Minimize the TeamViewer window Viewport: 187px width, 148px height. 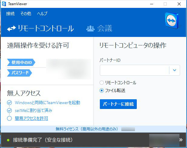pyautogui.click(x=152, y=4)
